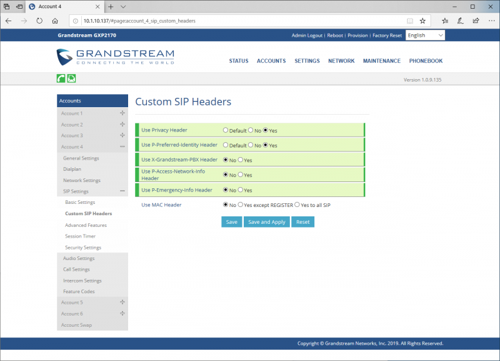Image resolution: width=500 pixels, height=361 pixels.
Task: Set P-Emergency-Info Header to Yes
Action: (x=241, y=190)
